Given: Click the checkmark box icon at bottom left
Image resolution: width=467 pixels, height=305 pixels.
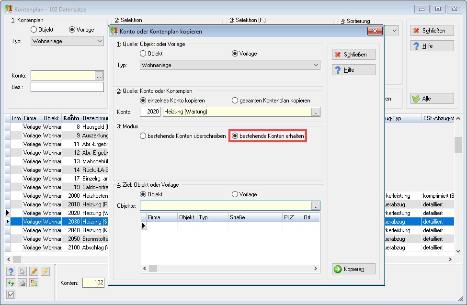Looking at the screenshot, I should pos(11,294).
